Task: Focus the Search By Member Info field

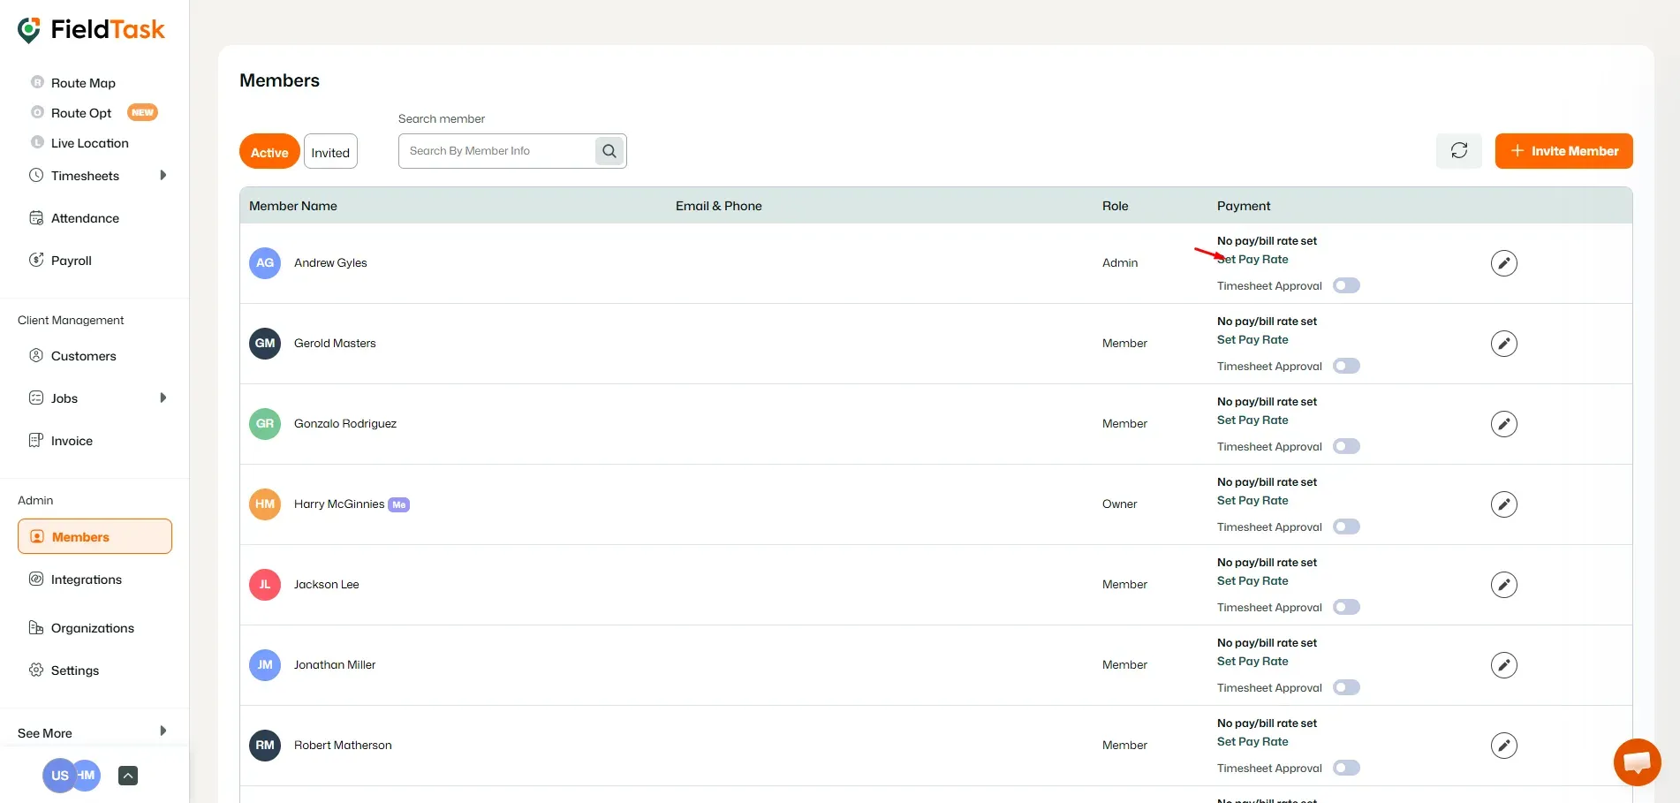Action: 498,151
